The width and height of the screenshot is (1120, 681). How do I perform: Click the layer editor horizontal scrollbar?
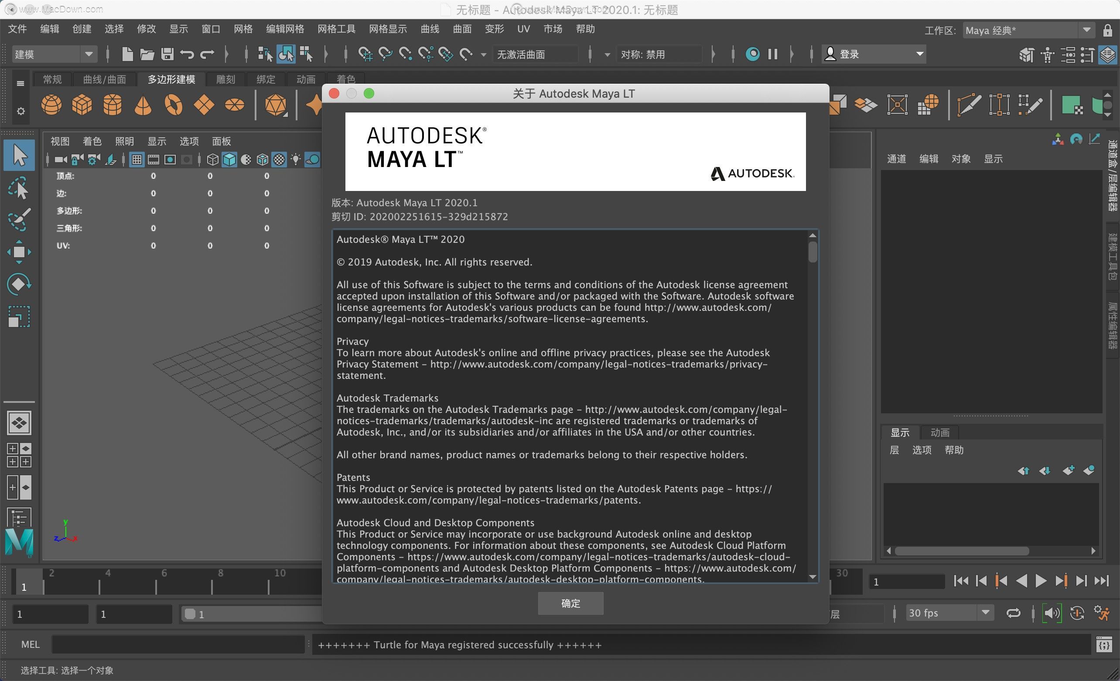point(962,551)
